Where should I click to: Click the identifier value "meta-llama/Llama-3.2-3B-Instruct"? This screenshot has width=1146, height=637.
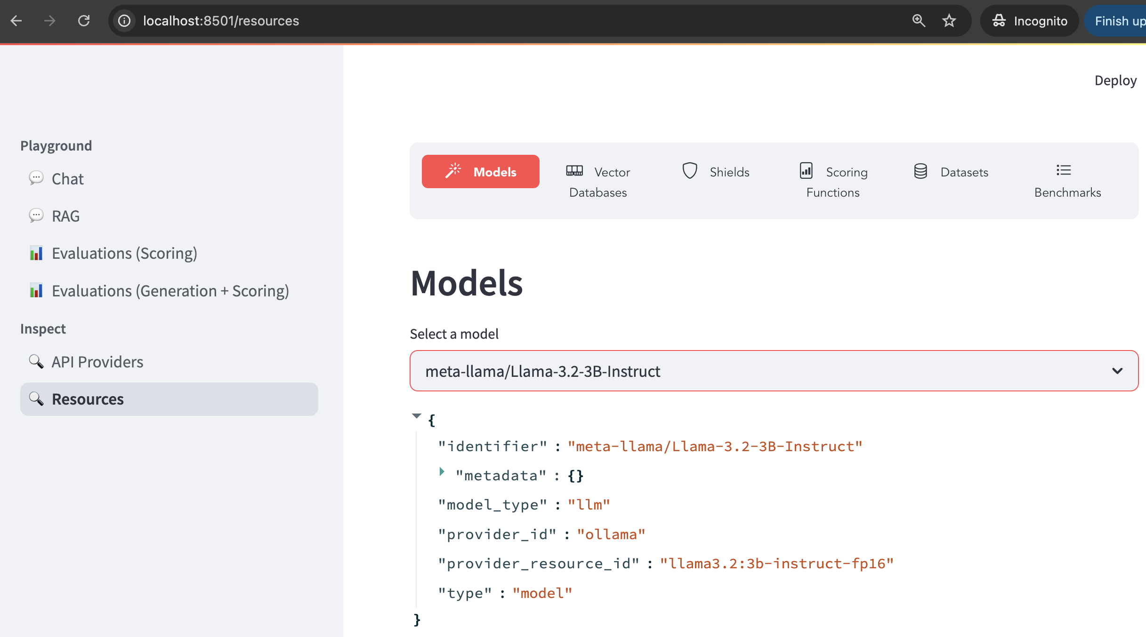coord(715,446)
